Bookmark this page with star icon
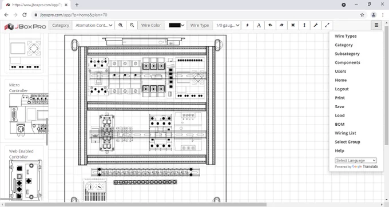This screenshot has height=207, width=389. tap(362, 15)
